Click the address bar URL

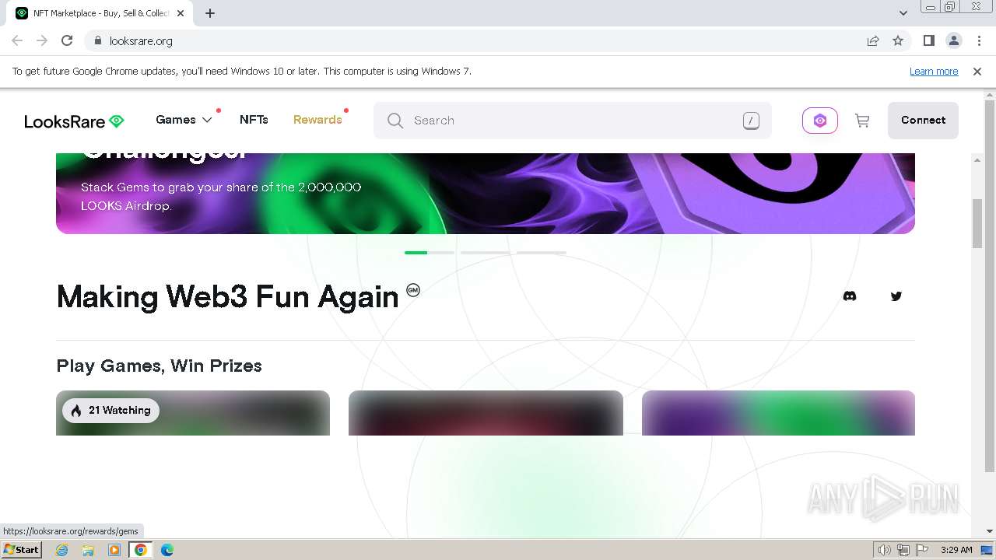tap(141, 41)
